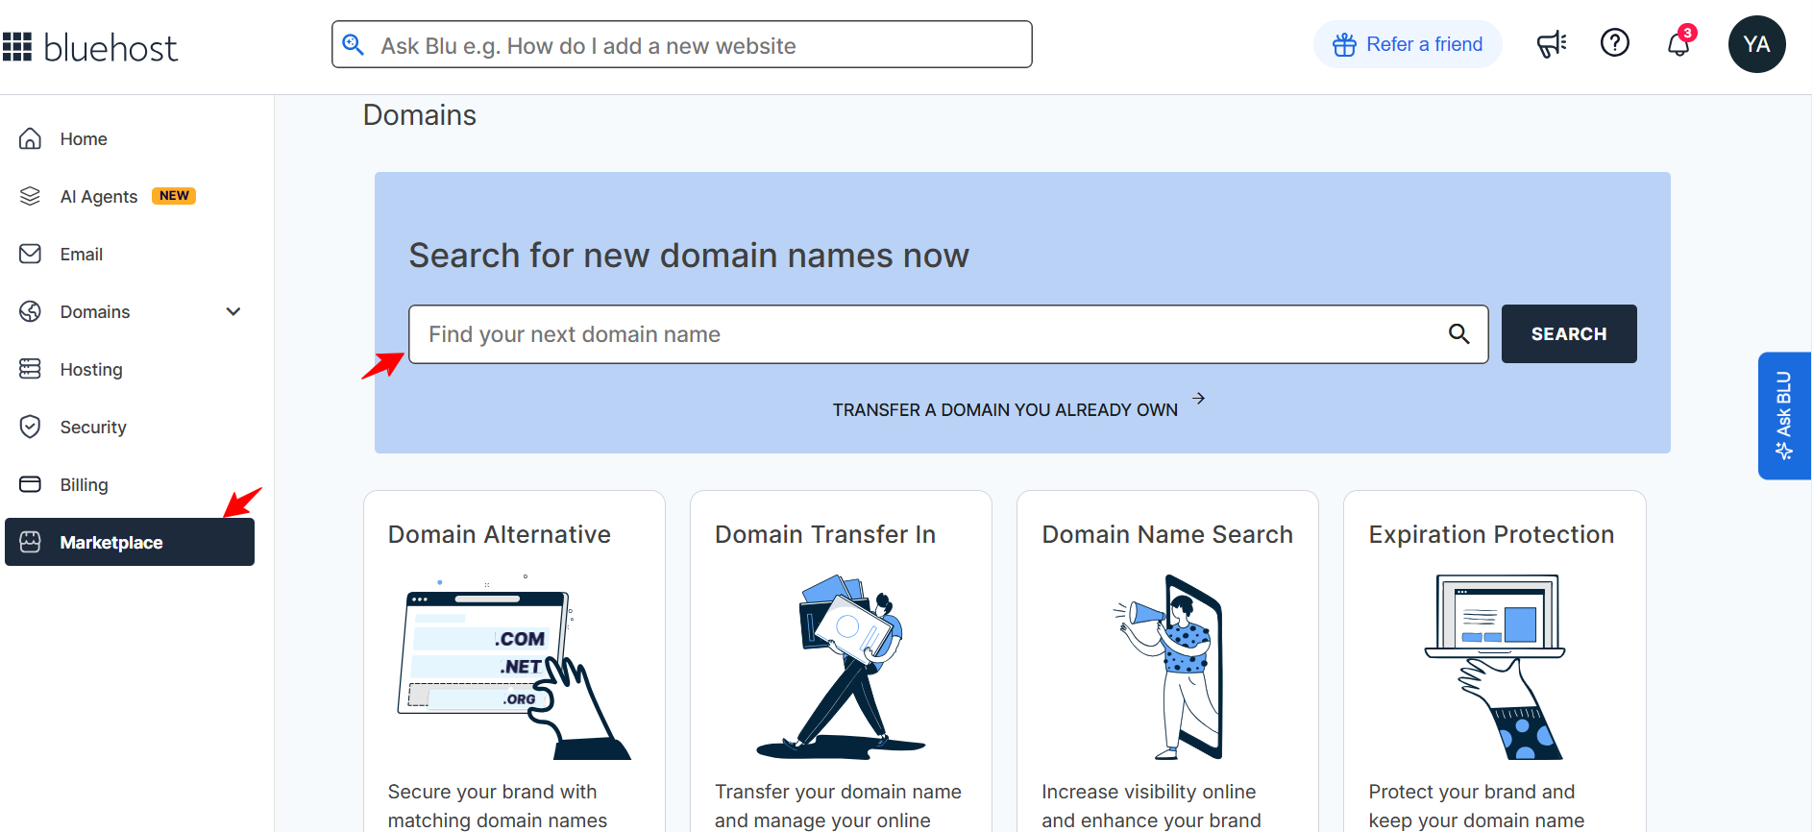
Task: Click Increase visibility online description
Action: tap(1151, 806)
